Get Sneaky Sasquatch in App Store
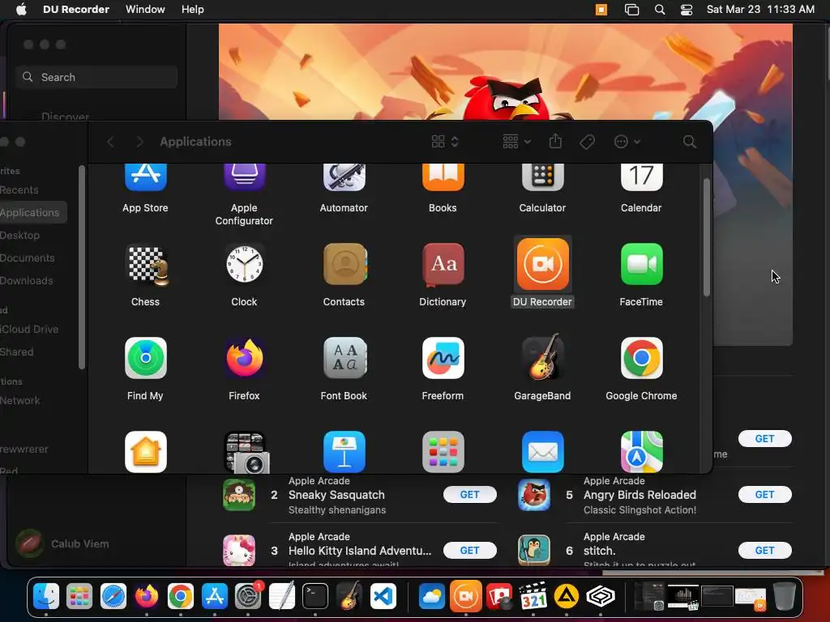The height and width of the screenshot is (622, 830). (x=469, y=495)
